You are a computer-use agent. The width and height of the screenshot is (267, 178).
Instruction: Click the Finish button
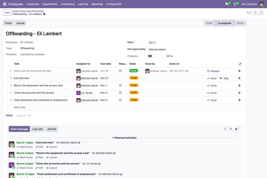pyautogui.click(x=8, y=23)
